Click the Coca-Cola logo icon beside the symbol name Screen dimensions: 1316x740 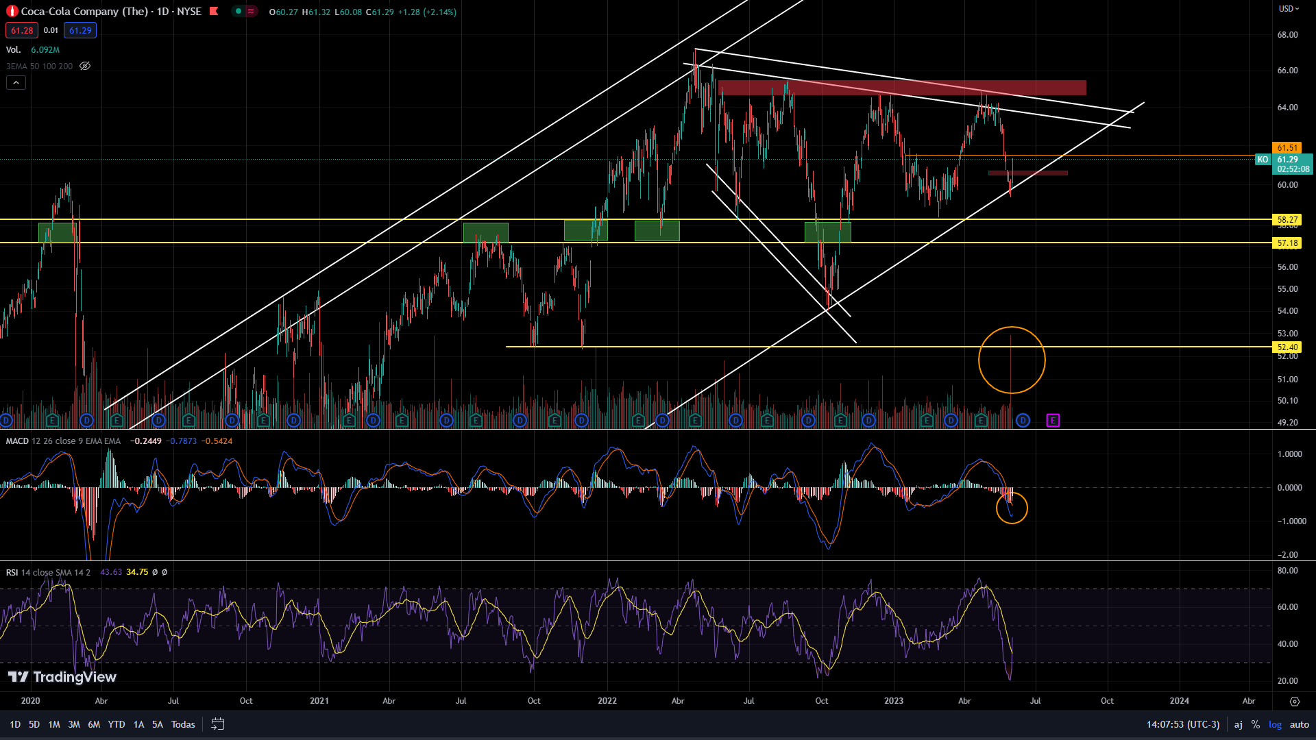(x=12, y=12)
